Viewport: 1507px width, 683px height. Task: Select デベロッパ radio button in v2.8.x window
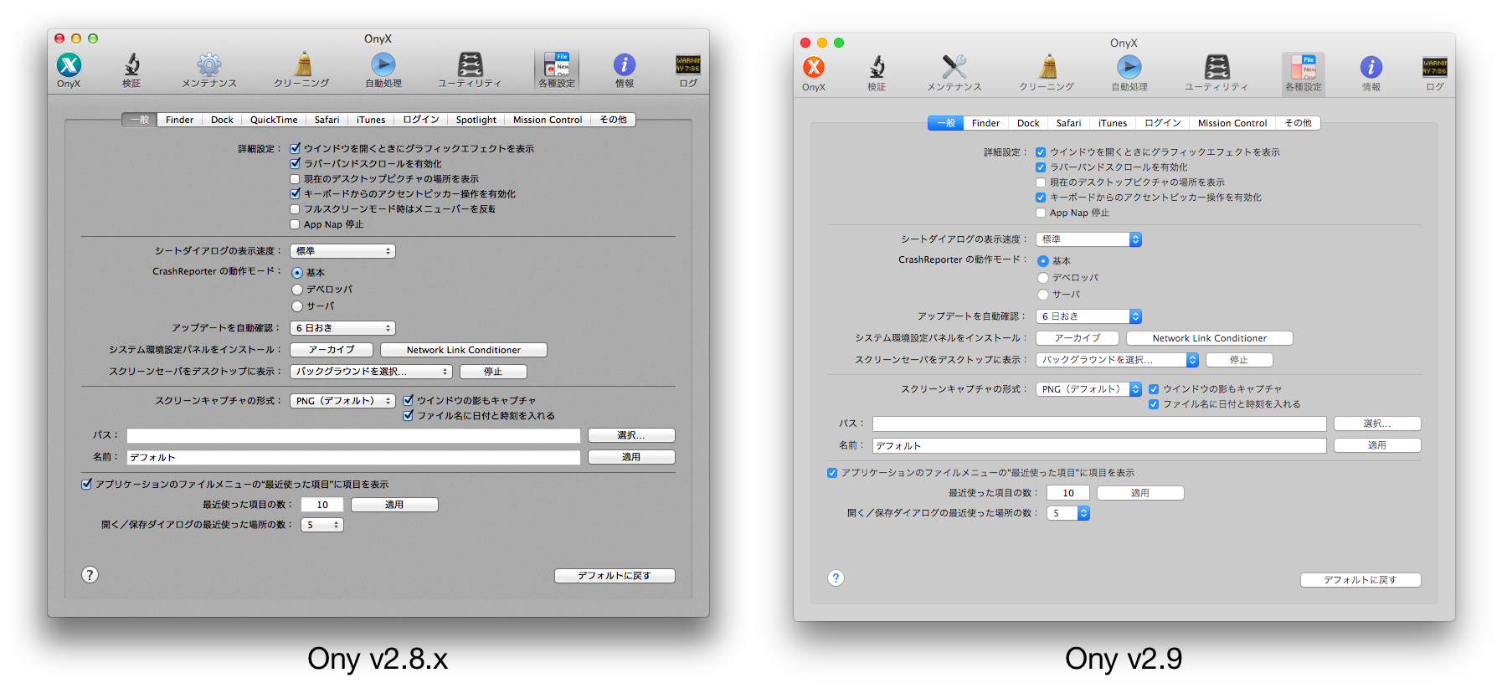[x=297, y=290]
